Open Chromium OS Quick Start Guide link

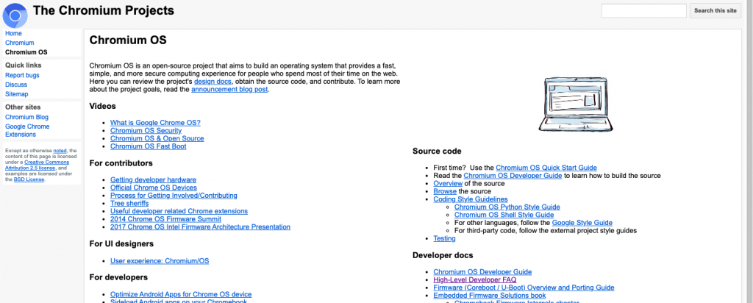pyautogui.click(x=546, y=168)
